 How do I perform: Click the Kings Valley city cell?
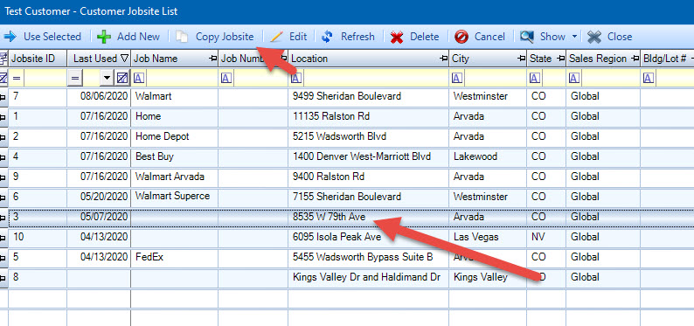(488, 277)
